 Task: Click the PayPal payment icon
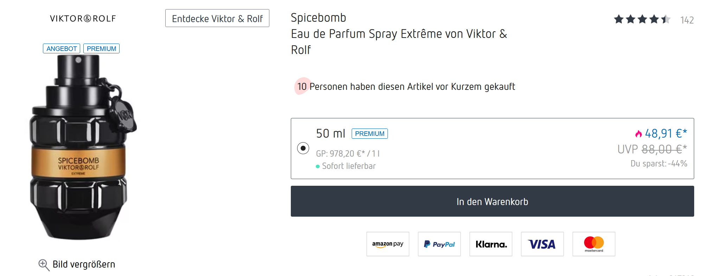click(439, 244)
